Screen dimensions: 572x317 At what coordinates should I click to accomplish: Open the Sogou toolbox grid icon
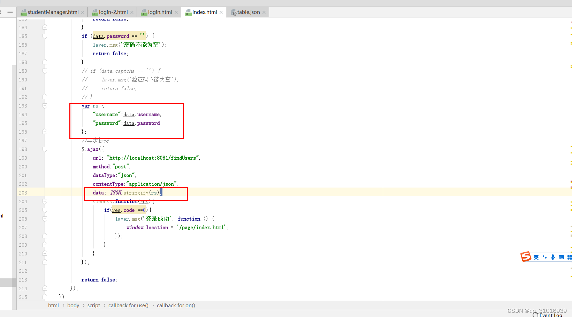coord(570,257)
